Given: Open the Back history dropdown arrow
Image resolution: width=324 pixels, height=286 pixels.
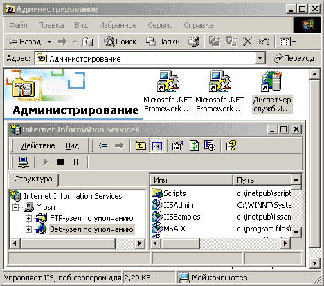Looking at the screenshot, I should 49,42.
